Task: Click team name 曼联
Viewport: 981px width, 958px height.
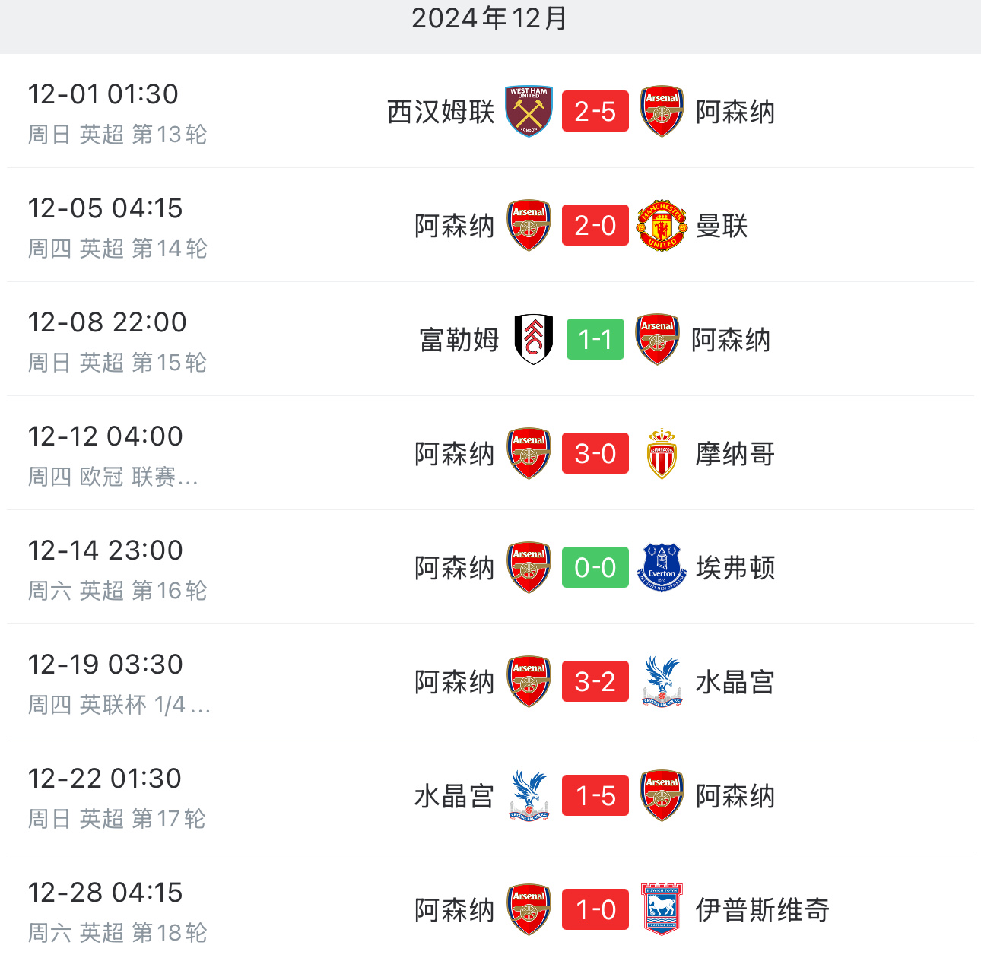Action: [722, 226]
